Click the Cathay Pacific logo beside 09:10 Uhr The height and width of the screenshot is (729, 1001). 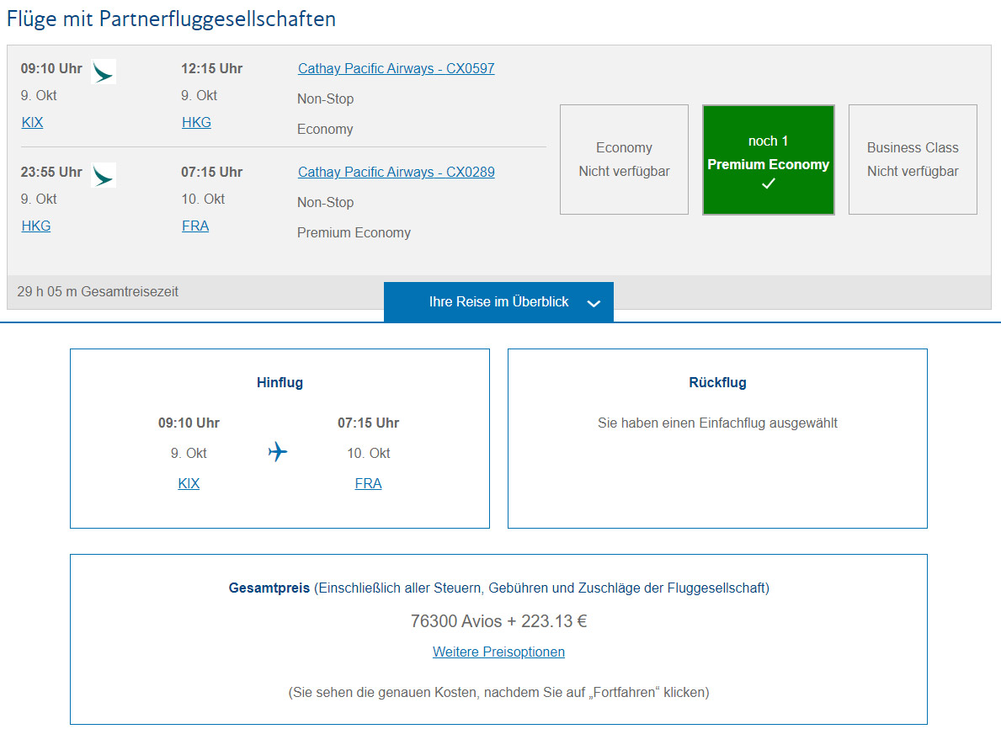(104, 72)
